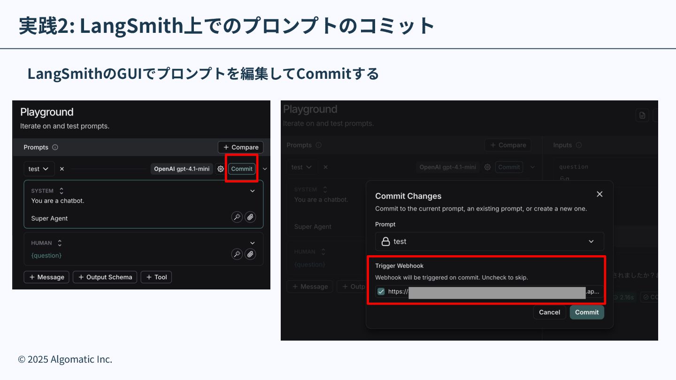Confirm with Commit button in dialog
Image resolution: width=676 pixels, height=380 pixels.
click(x=587, y=312)
